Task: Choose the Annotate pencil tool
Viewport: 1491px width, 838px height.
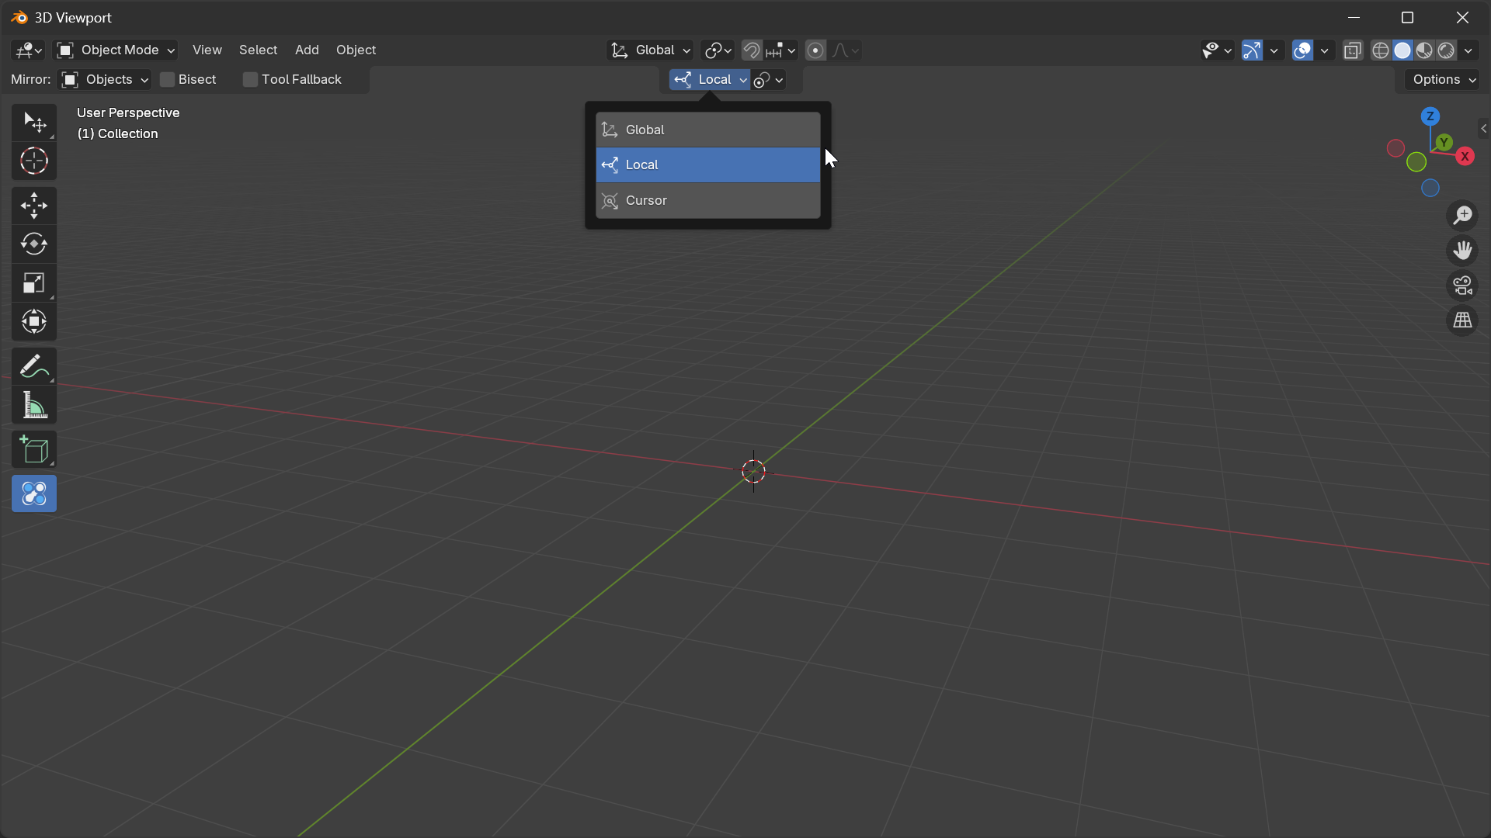Action: coord(33,366)
